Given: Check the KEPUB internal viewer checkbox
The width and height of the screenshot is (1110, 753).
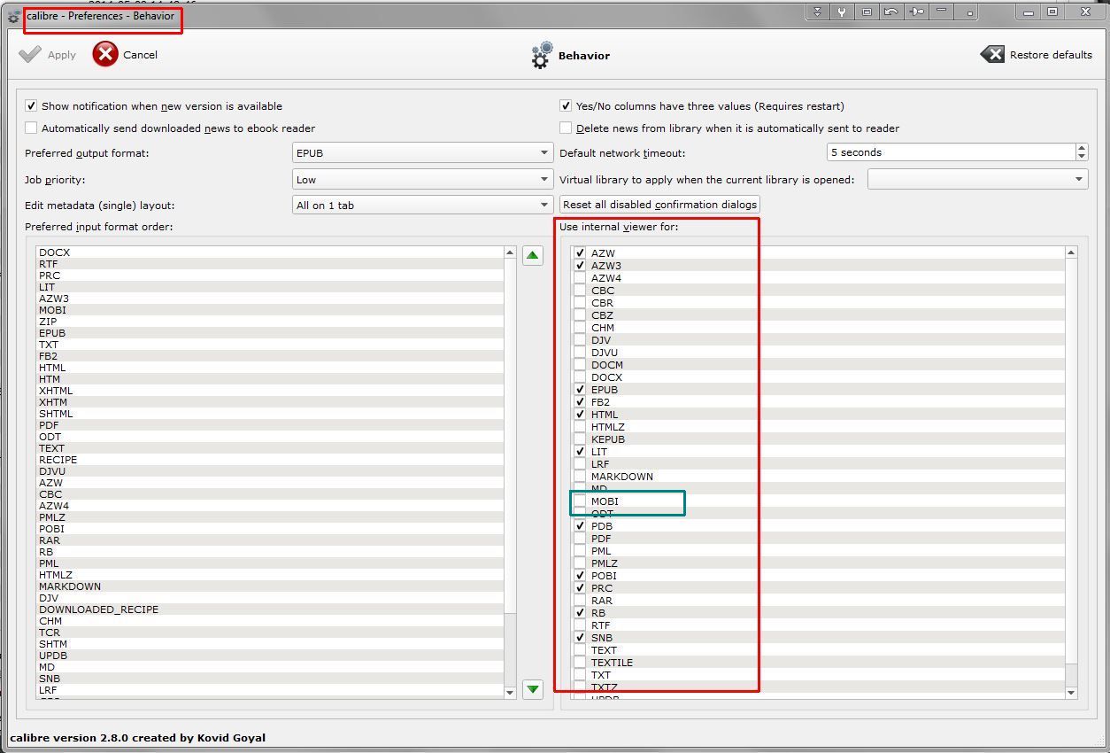Looking at the screenshot, I should (580, 439).
